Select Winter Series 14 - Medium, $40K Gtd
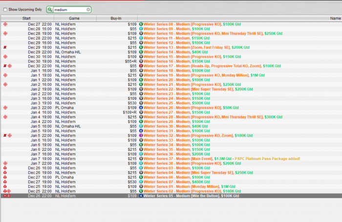Viewport: 342px width, 222px height. coord(175,52)
